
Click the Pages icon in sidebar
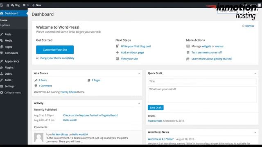(2, 47)
